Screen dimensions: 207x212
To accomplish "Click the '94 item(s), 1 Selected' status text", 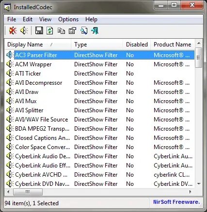I will coord(32,203).
